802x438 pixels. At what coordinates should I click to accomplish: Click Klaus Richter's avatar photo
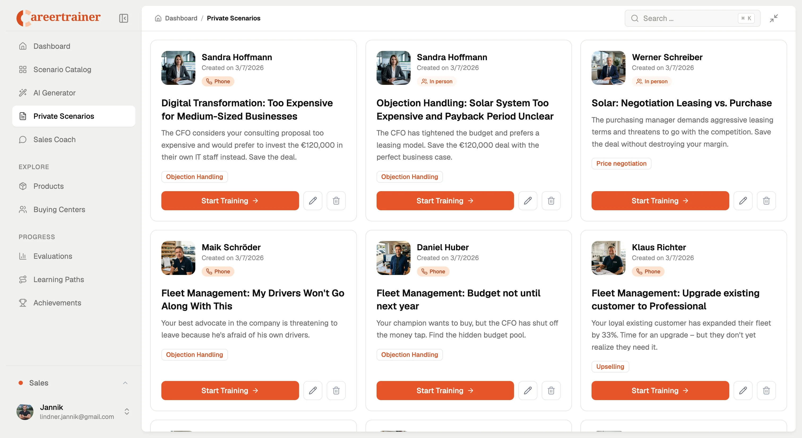608,258
